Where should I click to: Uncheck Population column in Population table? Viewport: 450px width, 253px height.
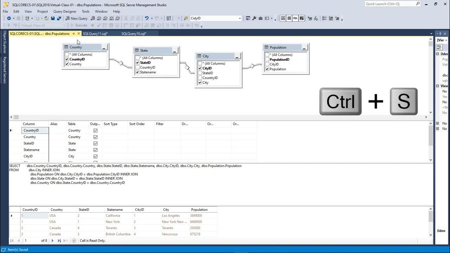(267, 69)
